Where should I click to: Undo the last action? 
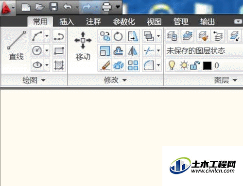point(68,7)
